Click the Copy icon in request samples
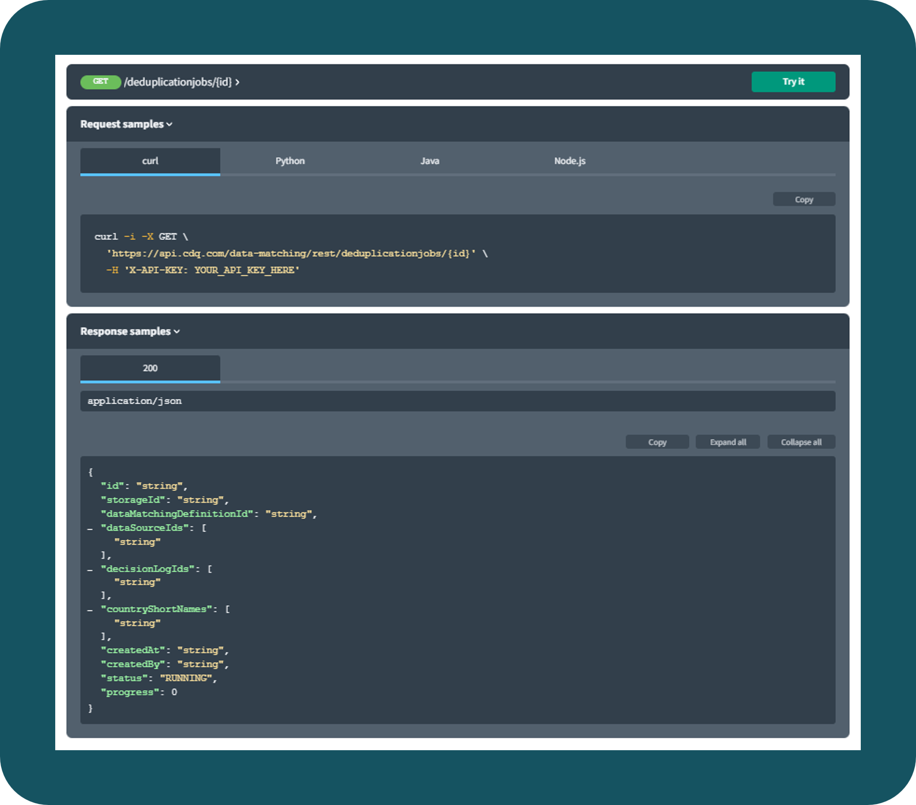The height and width of the screenshot is (805, 916). point(805,199)
